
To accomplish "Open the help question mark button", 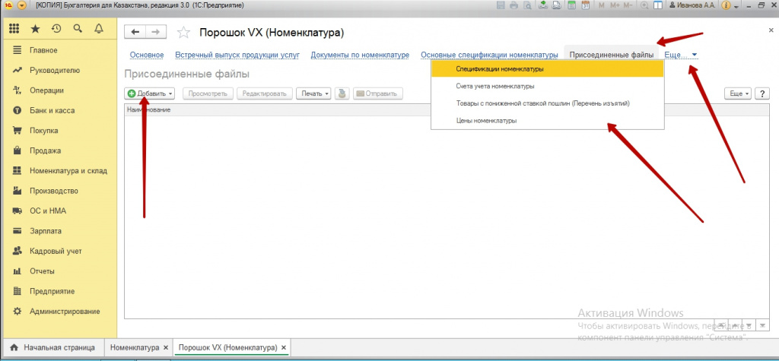I will click(x=762, y=93).
